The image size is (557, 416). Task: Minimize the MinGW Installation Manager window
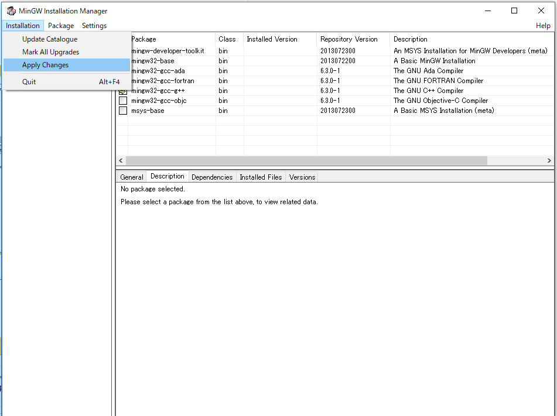488,11
